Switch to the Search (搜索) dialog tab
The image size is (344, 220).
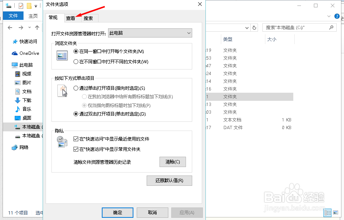[x=88, y=18]
